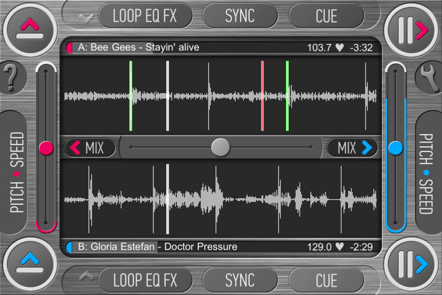Screen dimensions: 442x295
Task: Click the 103.7 BPM value
Action: (319, 47)
